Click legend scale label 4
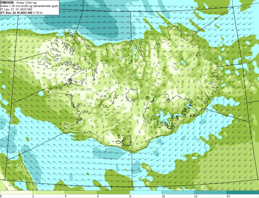The height and width of the screenshot is (198, 259). 66,196
